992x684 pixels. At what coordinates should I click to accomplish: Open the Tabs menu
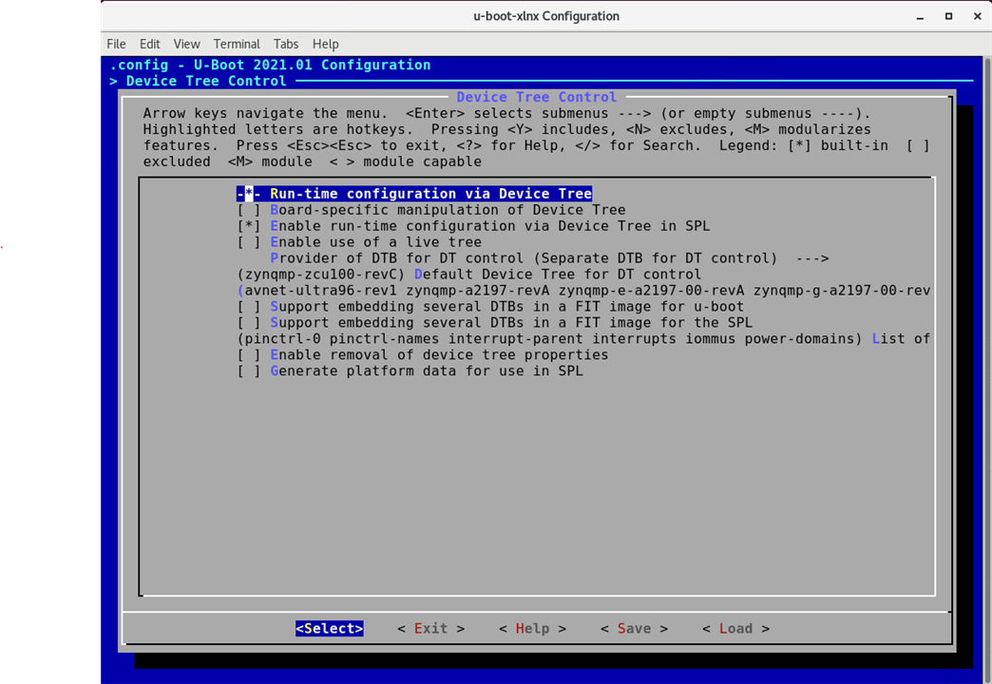pos(286,44)
